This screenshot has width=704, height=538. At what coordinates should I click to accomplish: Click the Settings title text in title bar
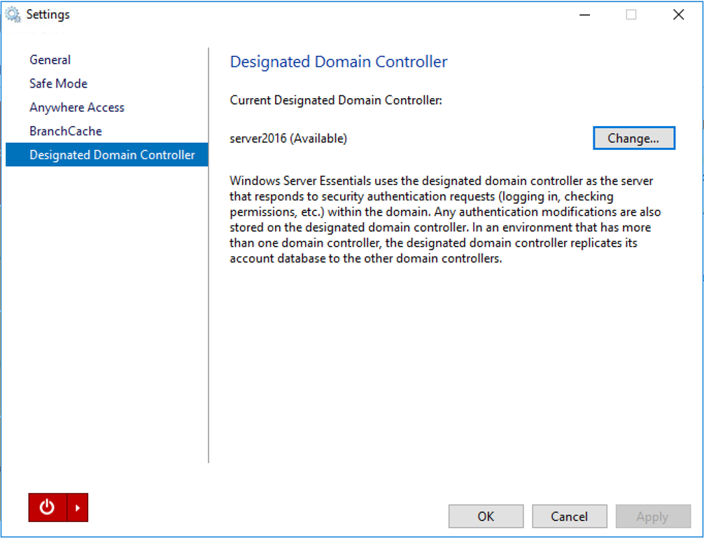(x=48, y=15)
